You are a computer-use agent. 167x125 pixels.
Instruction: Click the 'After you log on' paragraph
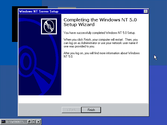click(102, 55)
